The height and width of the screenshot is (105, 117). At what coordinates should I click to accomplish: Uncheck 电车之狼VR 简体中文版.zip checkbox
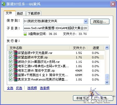10,70
